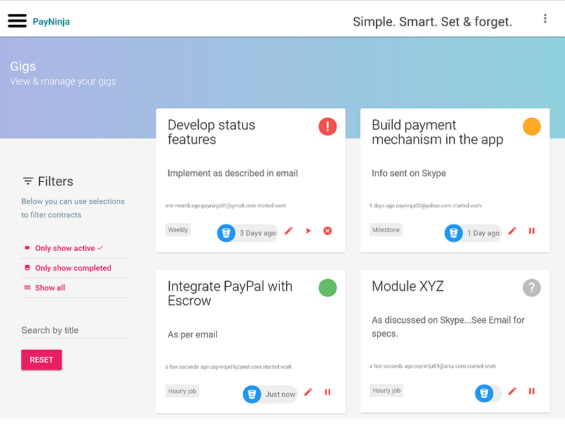This screenshot has height=424, width=565.
Task: Click green status circle on Integrate PayPal card
Action: [x=328, y=288]
